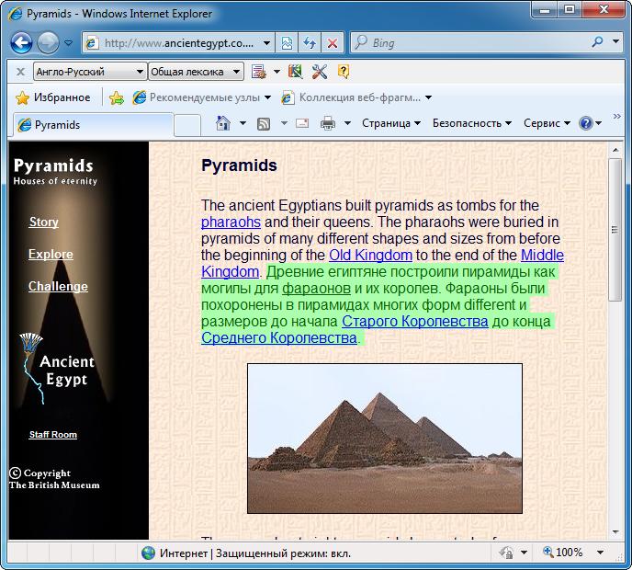Click the pyramids photograph
Viewport: 632px width, 570px height.
point(385,439)
